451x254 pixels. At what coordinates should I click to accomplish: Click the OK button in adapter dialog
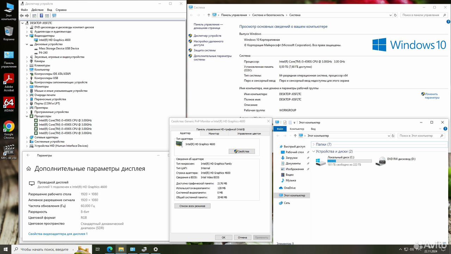(x=223, y=237)
